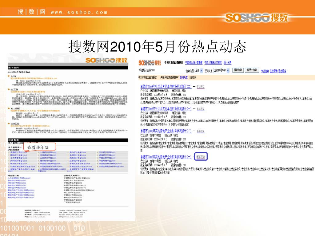Click the www.soshoo.com text in the banner
Image resolution: width=315 pixels, height=236 pixels.
pyautogui.click(x=79, y=12)
